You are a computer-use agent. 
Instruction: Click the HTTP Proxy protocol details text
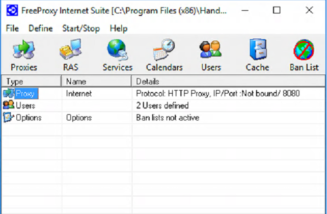(218, 93)
